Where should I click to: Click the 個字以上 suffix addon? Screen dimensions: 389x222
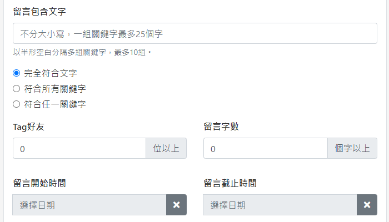352,149
